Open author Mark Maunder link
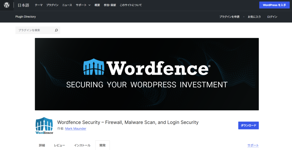Screen dimensions: 292x150 click(x=76, y=129)
